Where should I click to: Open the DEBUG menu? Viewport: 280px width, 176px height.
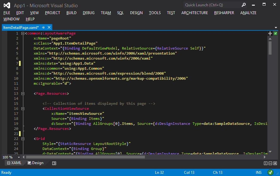click(x=89, y=13)
